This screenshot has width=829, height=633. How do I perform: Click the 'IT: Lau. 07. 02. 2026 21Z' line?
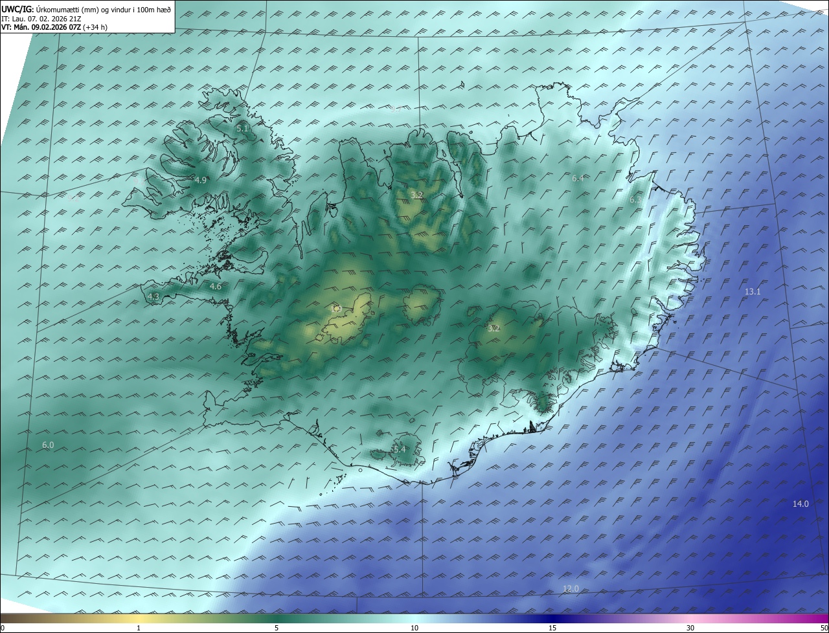(x=41, y=19)
